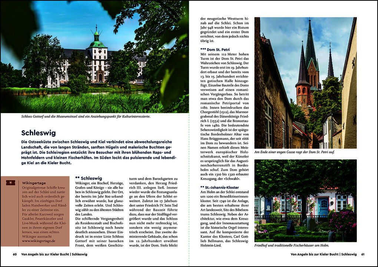
Task: Click the text 'romanische Petriportal von'
Action: tap(225, 103)
